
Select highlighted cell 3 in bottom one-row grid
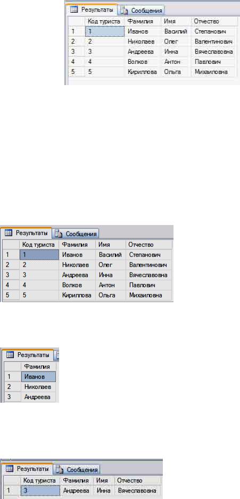tap(40, 490)
